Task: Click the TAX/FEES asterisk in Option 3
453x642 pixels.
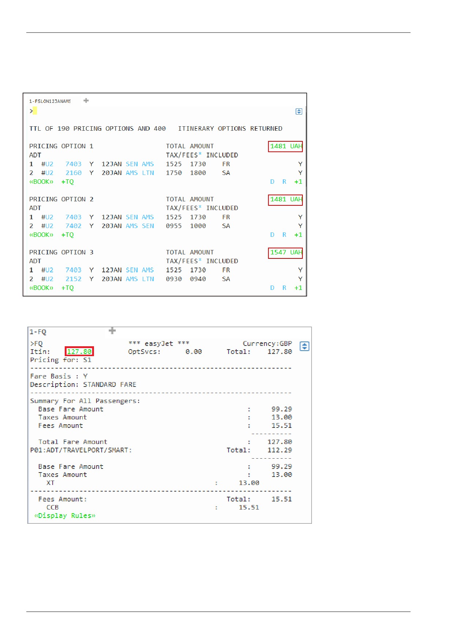Action: (200, 260)
